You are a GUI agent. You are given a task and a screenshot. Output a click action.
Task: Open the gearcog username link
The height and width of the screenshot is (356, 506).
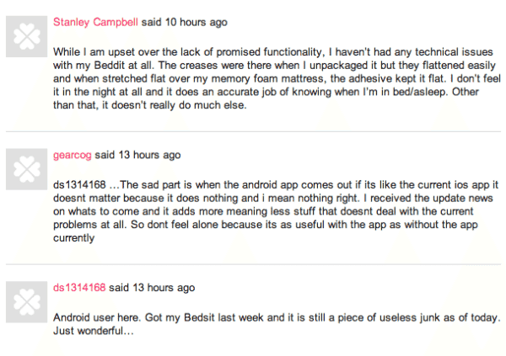tap(72, 155)
